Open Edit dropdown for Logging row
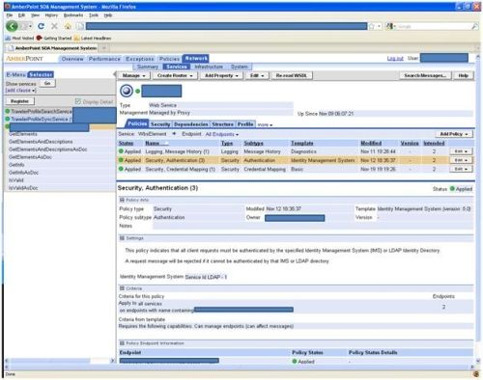Image resolution: width=483 pixels, height=380 pixels. (x=461, y=151)
